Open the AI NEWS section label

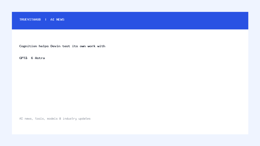click(57, 20)
